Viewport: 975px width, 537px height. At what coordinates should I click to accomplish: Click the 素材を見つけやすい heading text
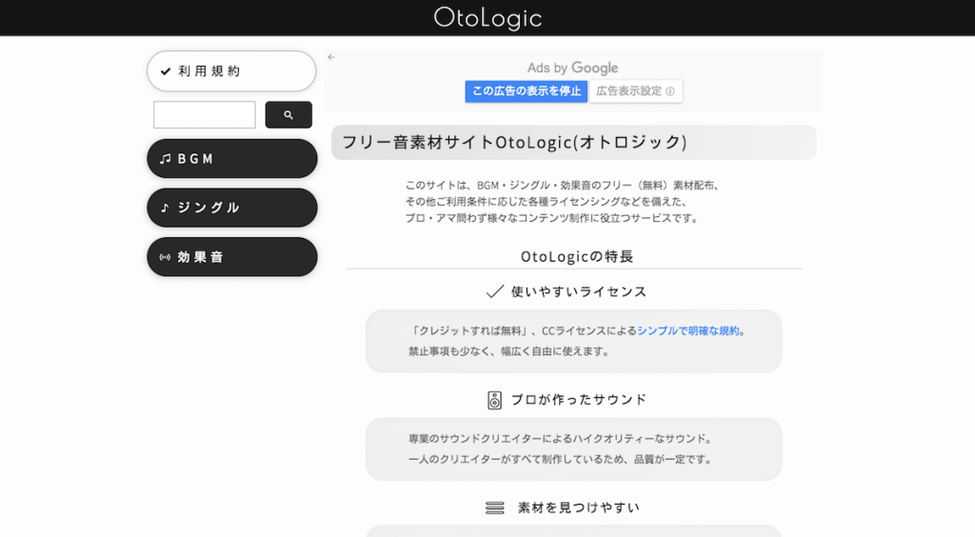pyautogui.click(x=579, y=507)
